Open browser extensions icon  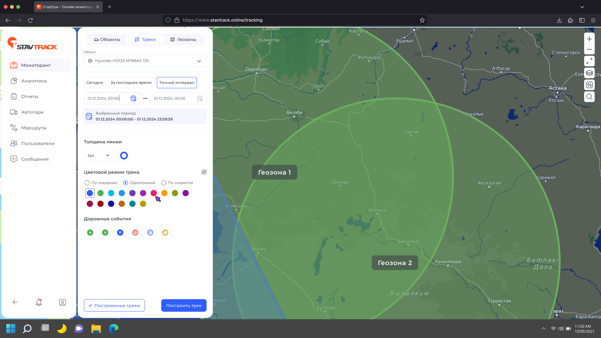pyautogui.click(x=571, y=20)
